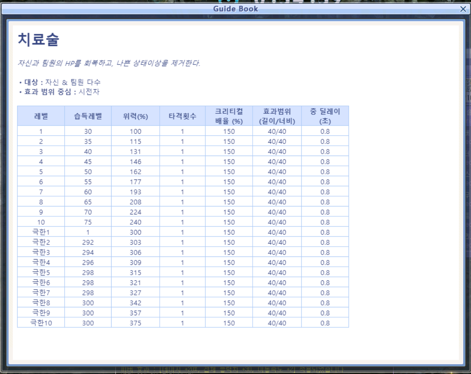Viewport: 471px width, 374px height.
Task: Click the acquire level 292 cell
Action: (x=88, y=242)
